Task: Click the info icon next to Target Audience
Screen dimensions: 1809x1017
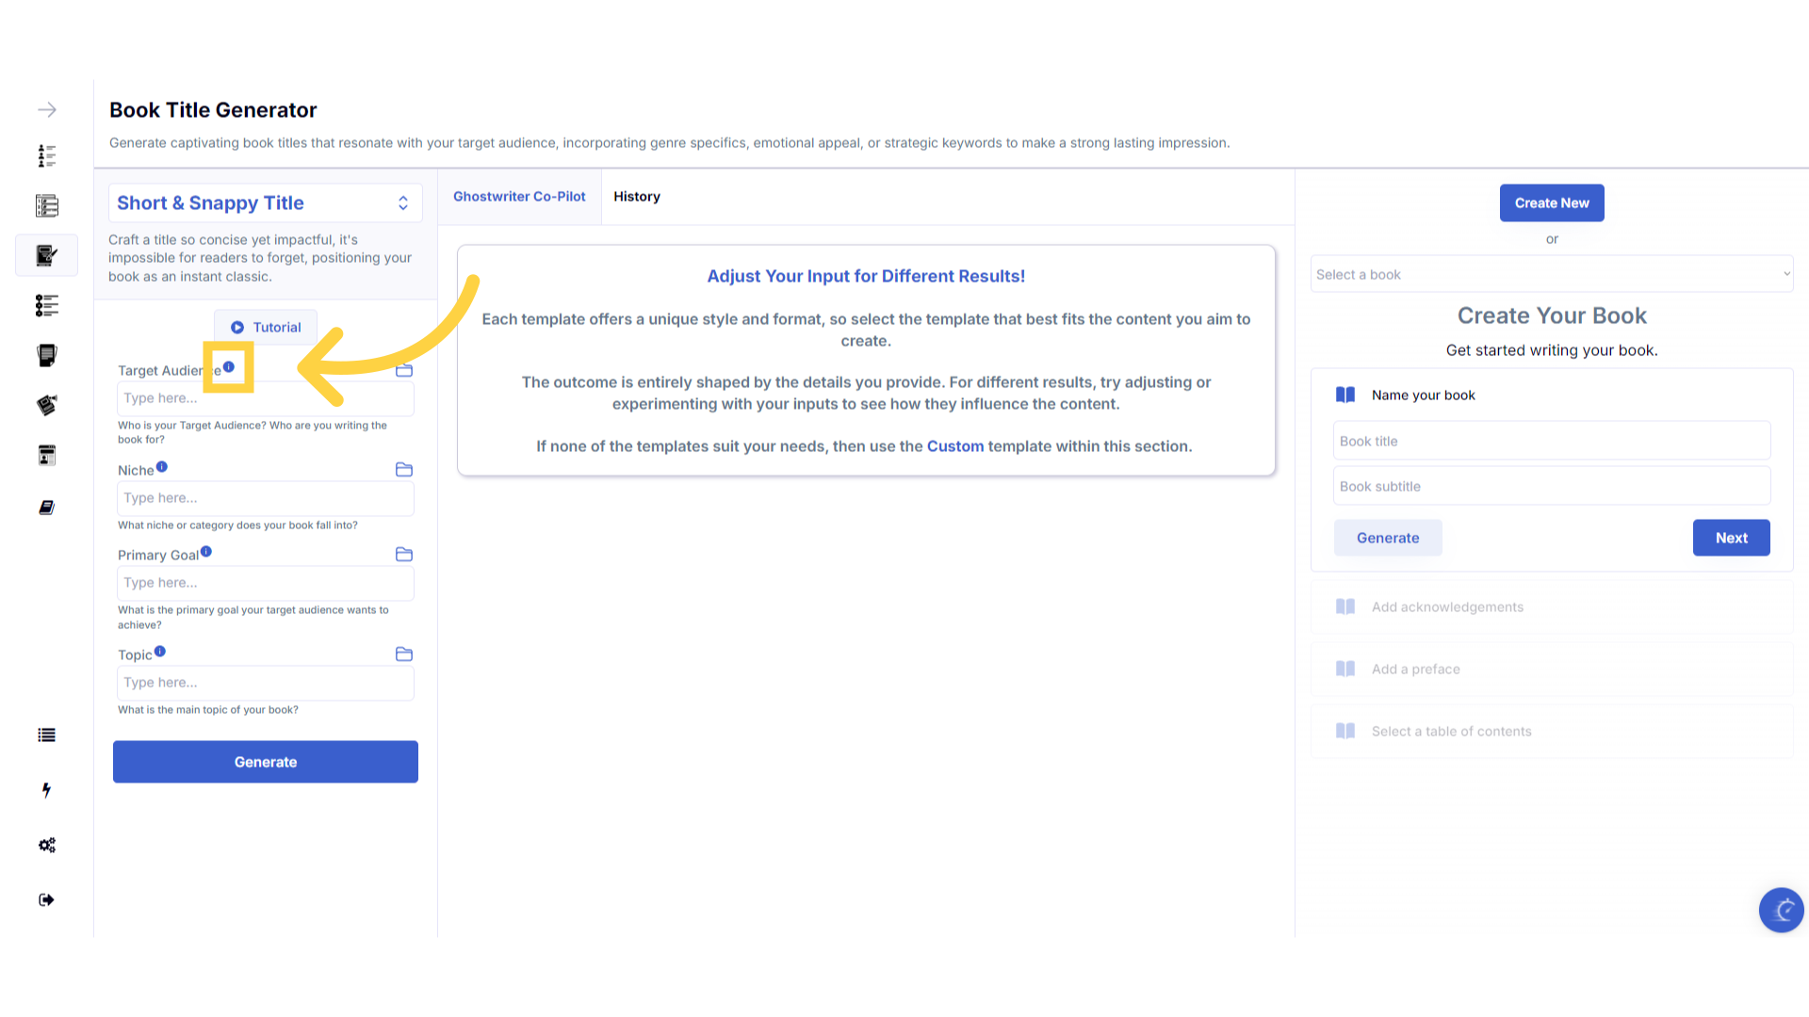Action: [x=229, y=367]
